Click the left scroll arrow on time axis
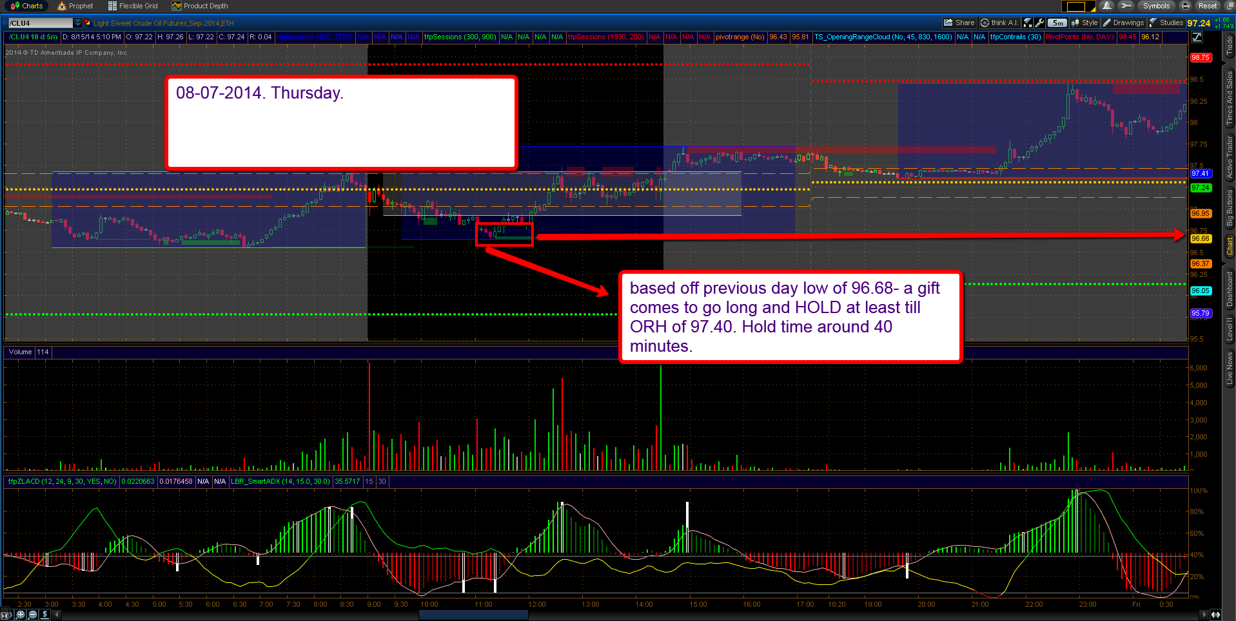1236x621 pixels. point(56,615)
